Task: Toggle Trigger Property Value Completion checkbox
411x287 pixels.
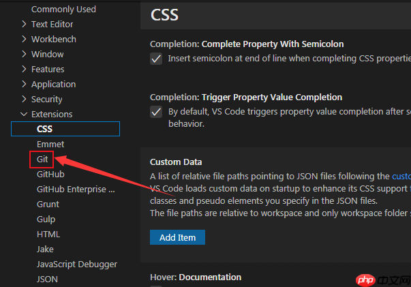Action: [156, 112]
